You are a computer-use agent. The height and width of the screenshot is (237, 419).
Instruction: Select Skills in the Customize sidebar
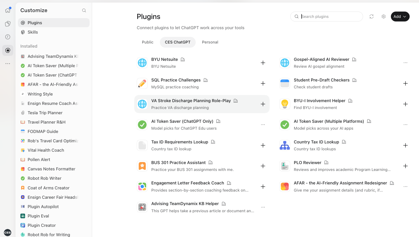(x=54, y=32)
